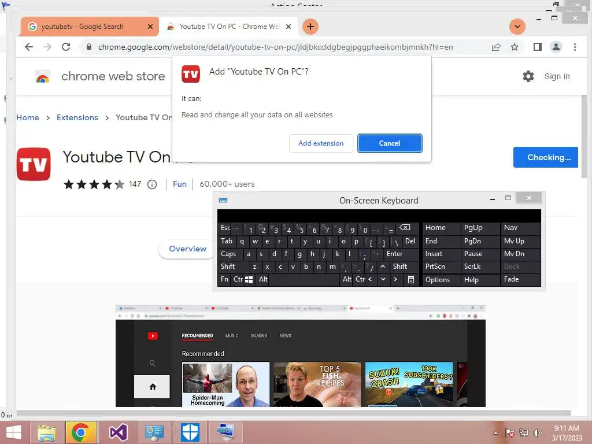Image resolution: width=592 pixels, height=444 pixels.
Task: Show hidden tray icons arrow
Action: coord(495,433)
